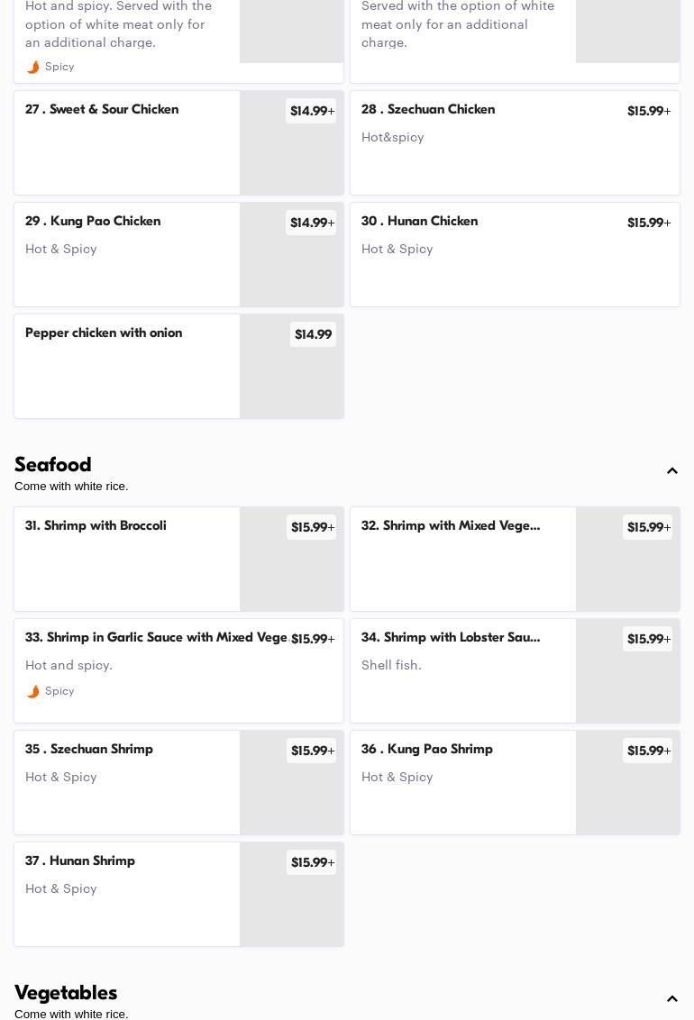This screenshot has width=694, height=1020.
Task: Click $15.99+ price on Szechuan Shrimp
Action: pos(312,751)
